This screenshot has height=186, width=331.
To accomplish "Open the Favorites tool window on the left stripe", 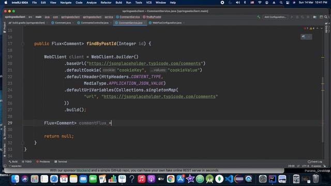I will pos(5,150).
